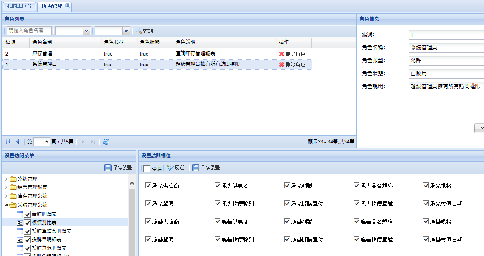
Task: Uncheck the 承光單價 field checkbox
Action: (x=148, y=204)
